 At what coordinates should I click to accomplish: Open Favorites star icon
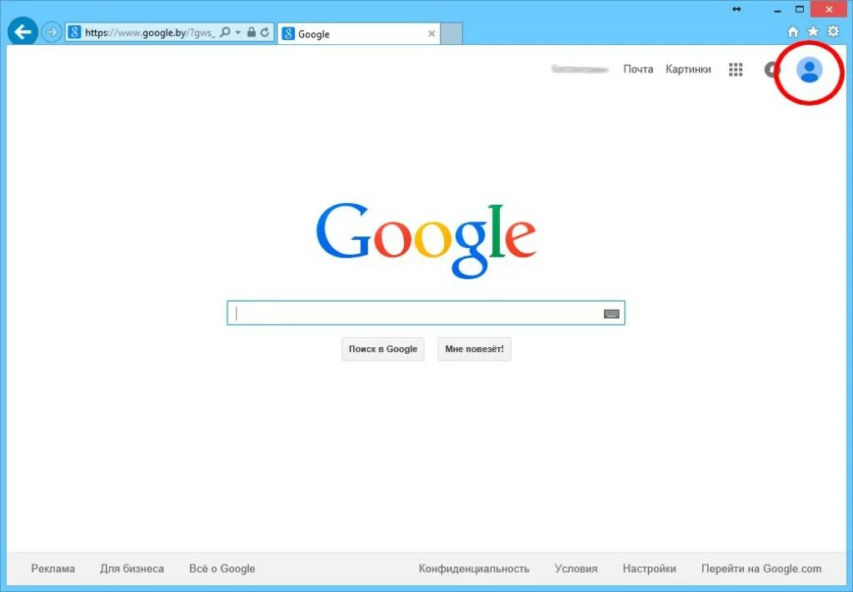tap(813, 32)
